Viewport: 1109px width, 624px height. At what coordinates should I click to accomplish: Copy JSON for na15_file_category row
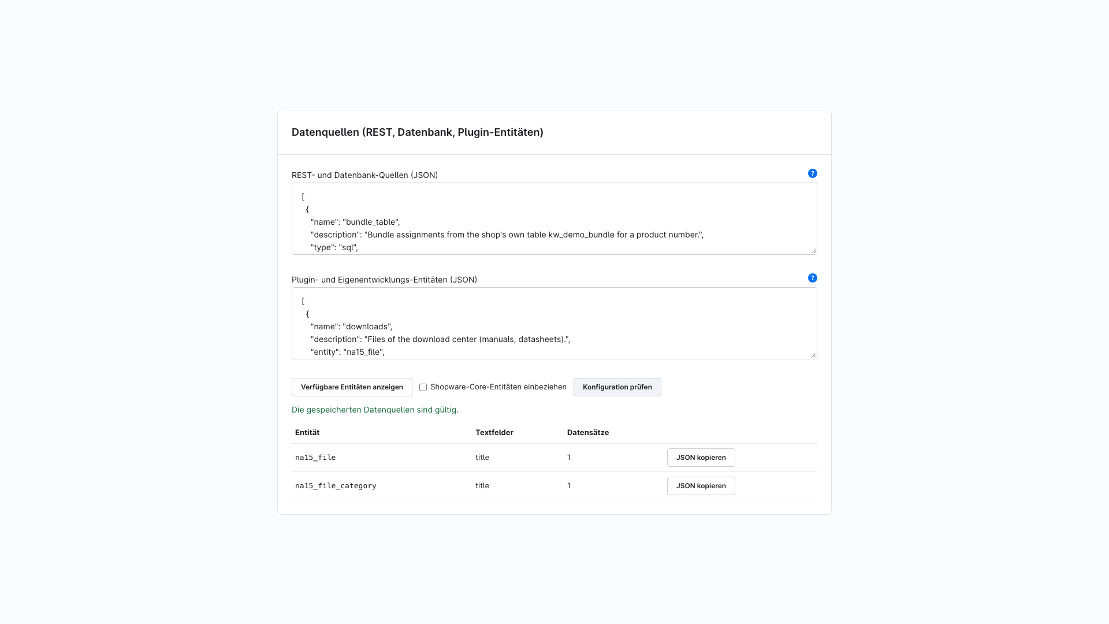pos(701,486)
